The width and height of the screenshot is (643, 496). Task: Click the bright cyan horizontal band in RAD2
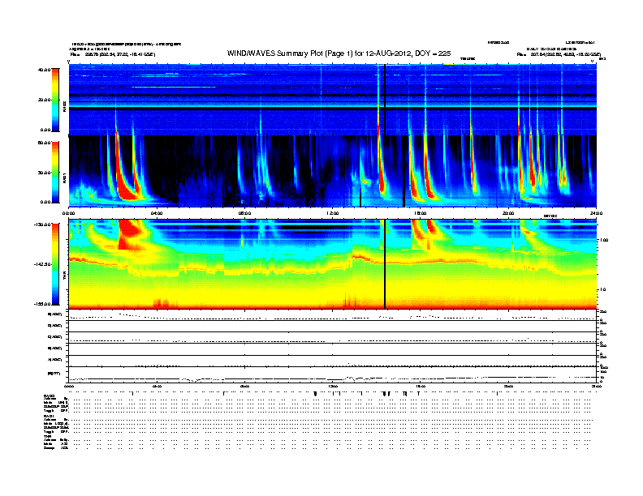[x=332, y=105]
